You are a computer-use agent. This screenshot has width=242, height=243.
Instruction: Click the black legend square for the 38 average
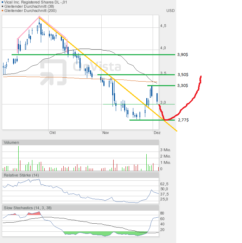coord(2,6)
